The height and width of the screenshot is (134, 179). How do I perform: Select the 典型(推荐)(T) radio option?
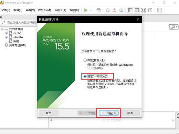tap(85, 60)
